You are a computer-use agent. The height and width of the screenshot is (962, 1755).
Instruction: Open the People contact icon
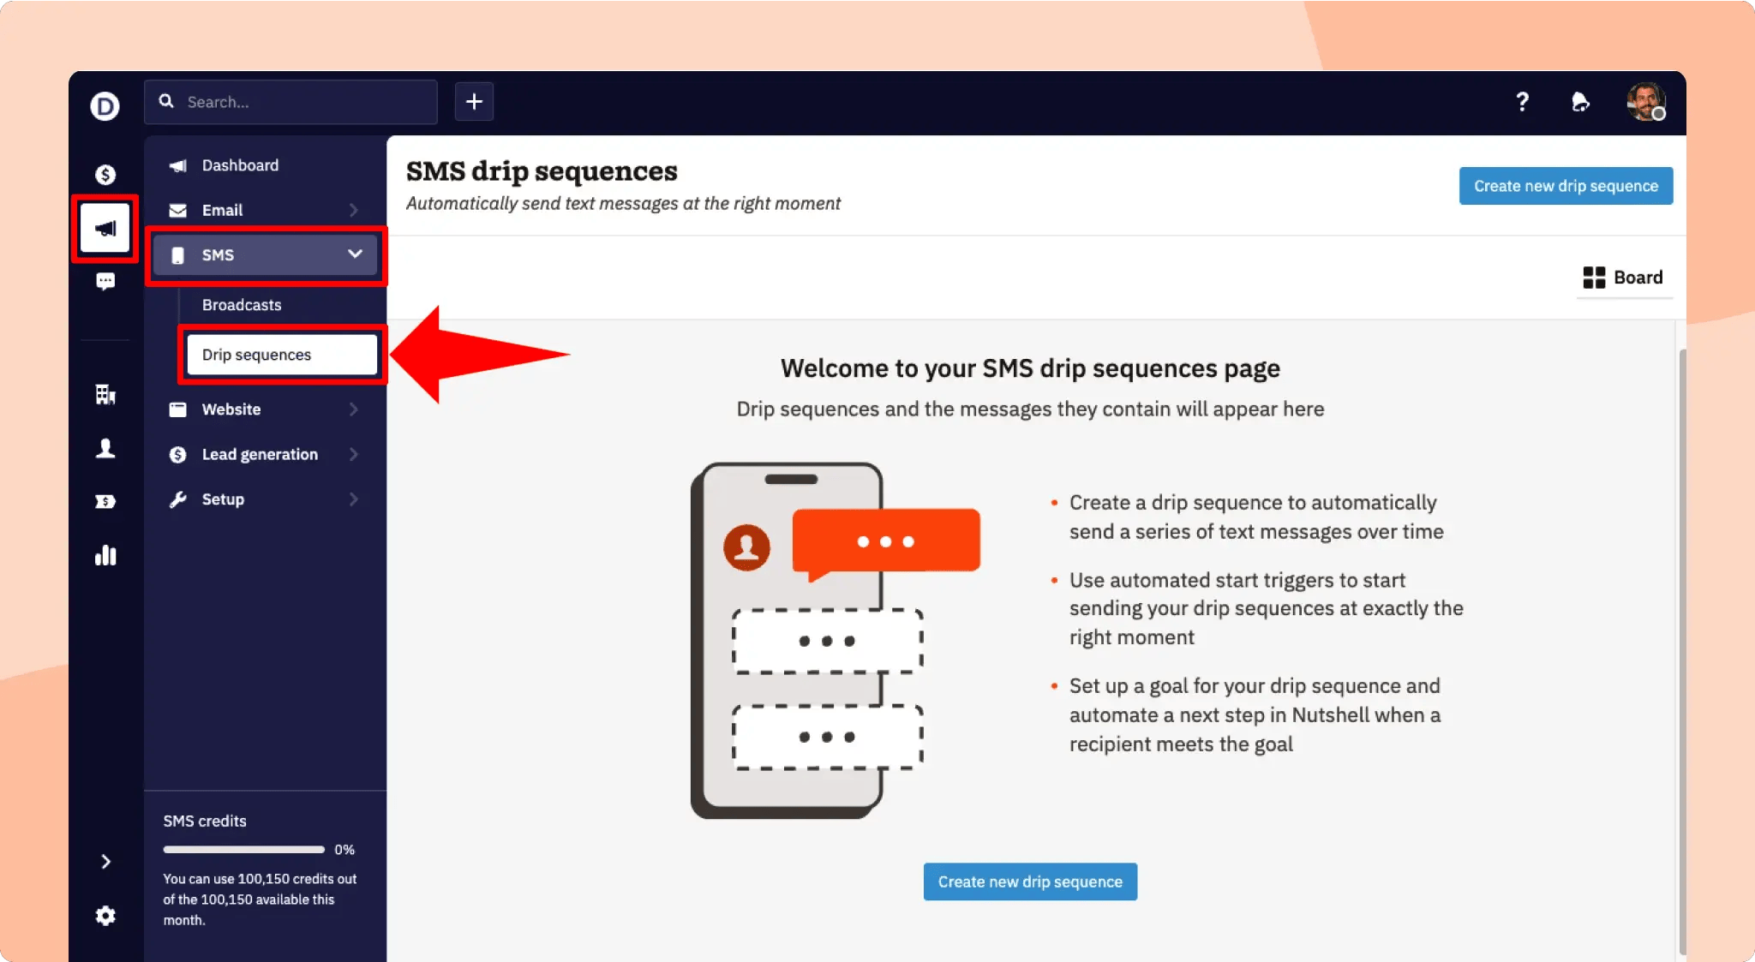point(105,448)
